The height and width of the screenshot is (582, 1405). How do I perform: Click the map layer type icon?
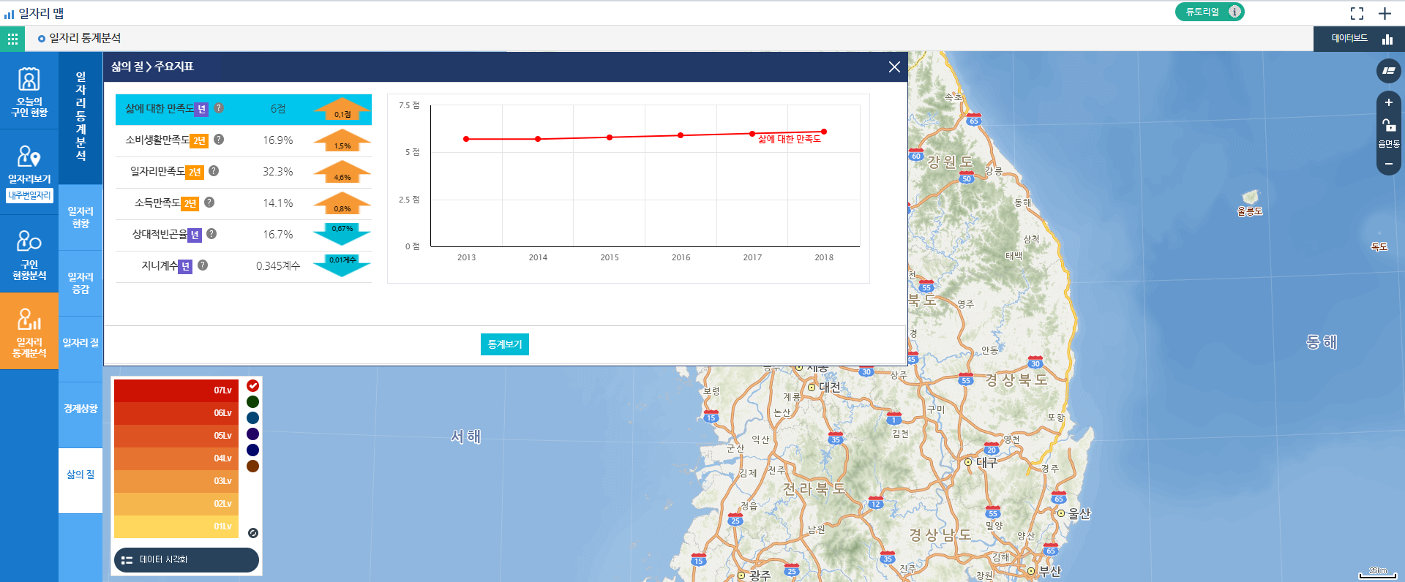tap(1388, 71)
